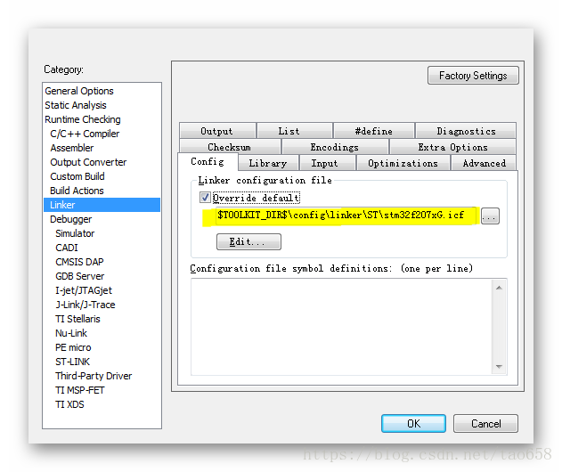
Task: Select the Linker category
Action: point(102,205)
